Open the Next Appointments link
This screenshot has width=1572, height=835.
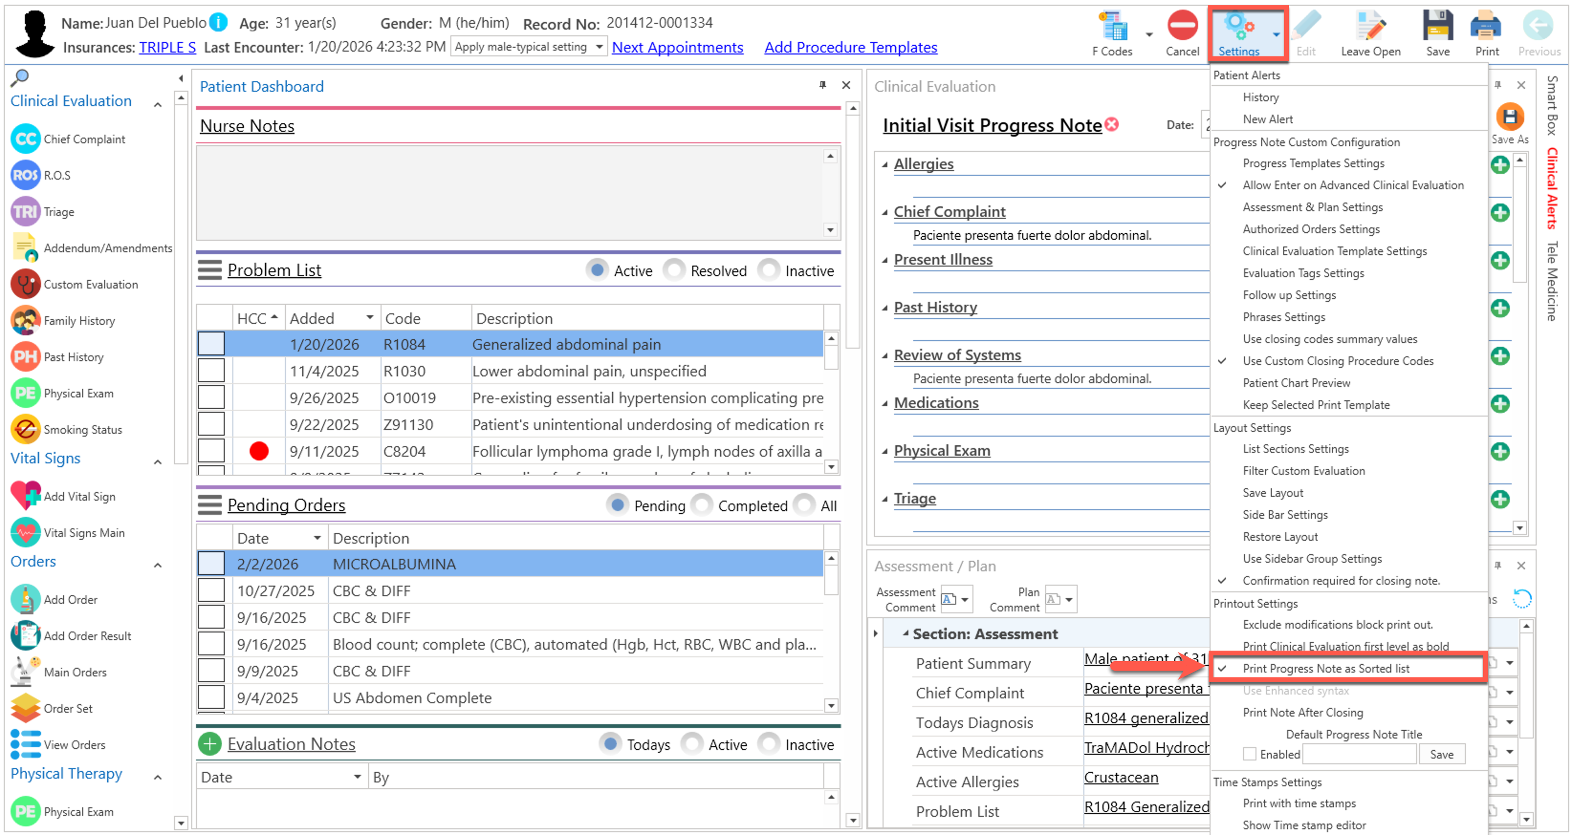point(677,47)
